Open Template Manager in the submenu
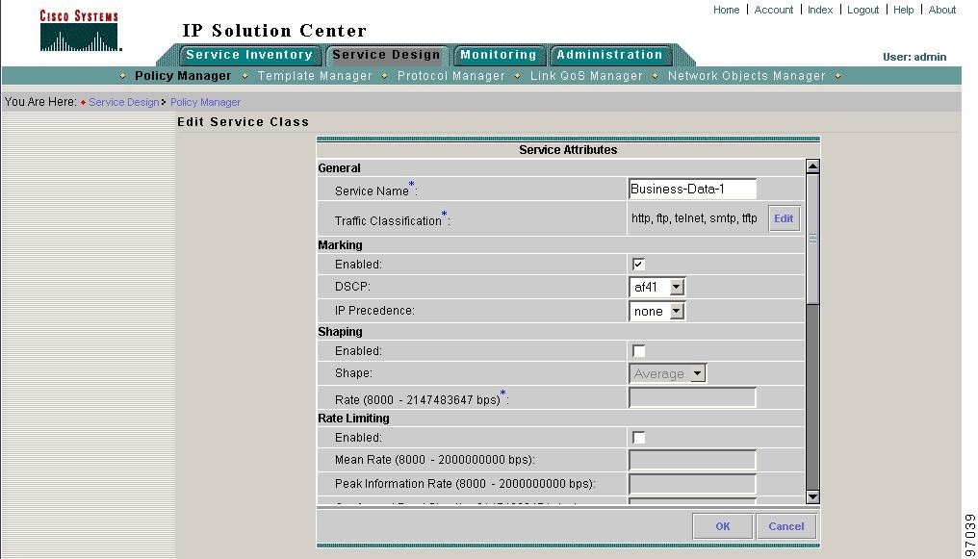 pos(315,75)
